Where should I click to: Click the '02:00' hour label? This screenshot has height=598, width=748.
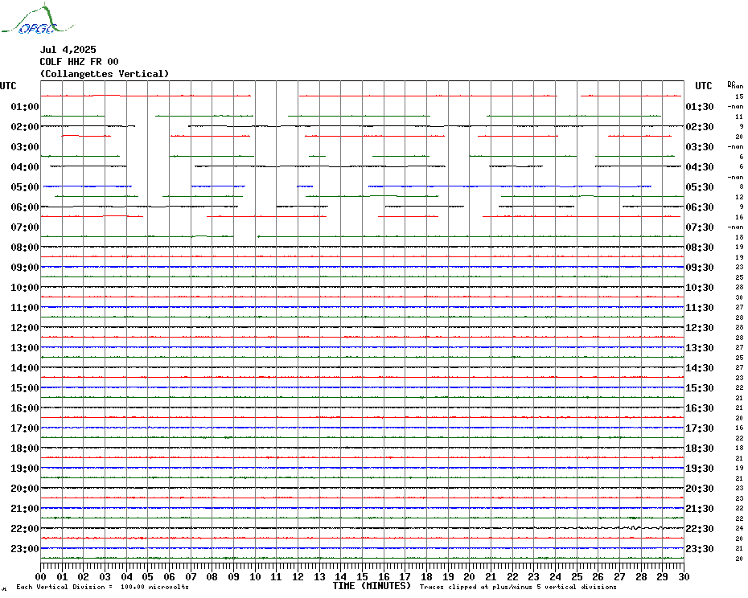(25, 127)
